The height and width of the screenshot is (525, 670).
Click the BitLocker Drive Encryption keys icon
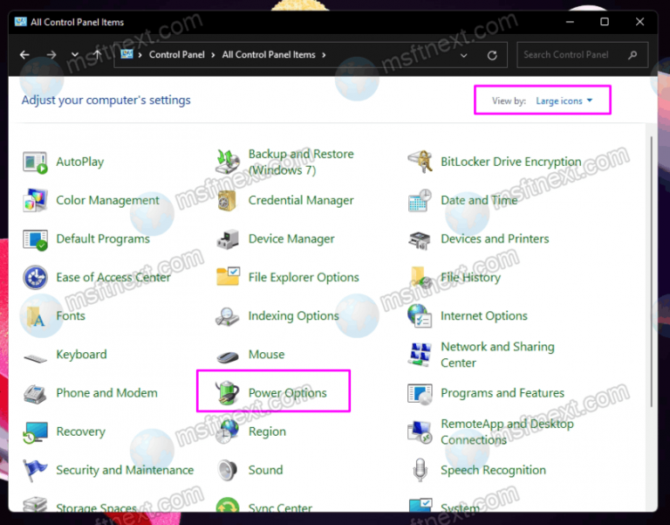[x=420, y=162]
